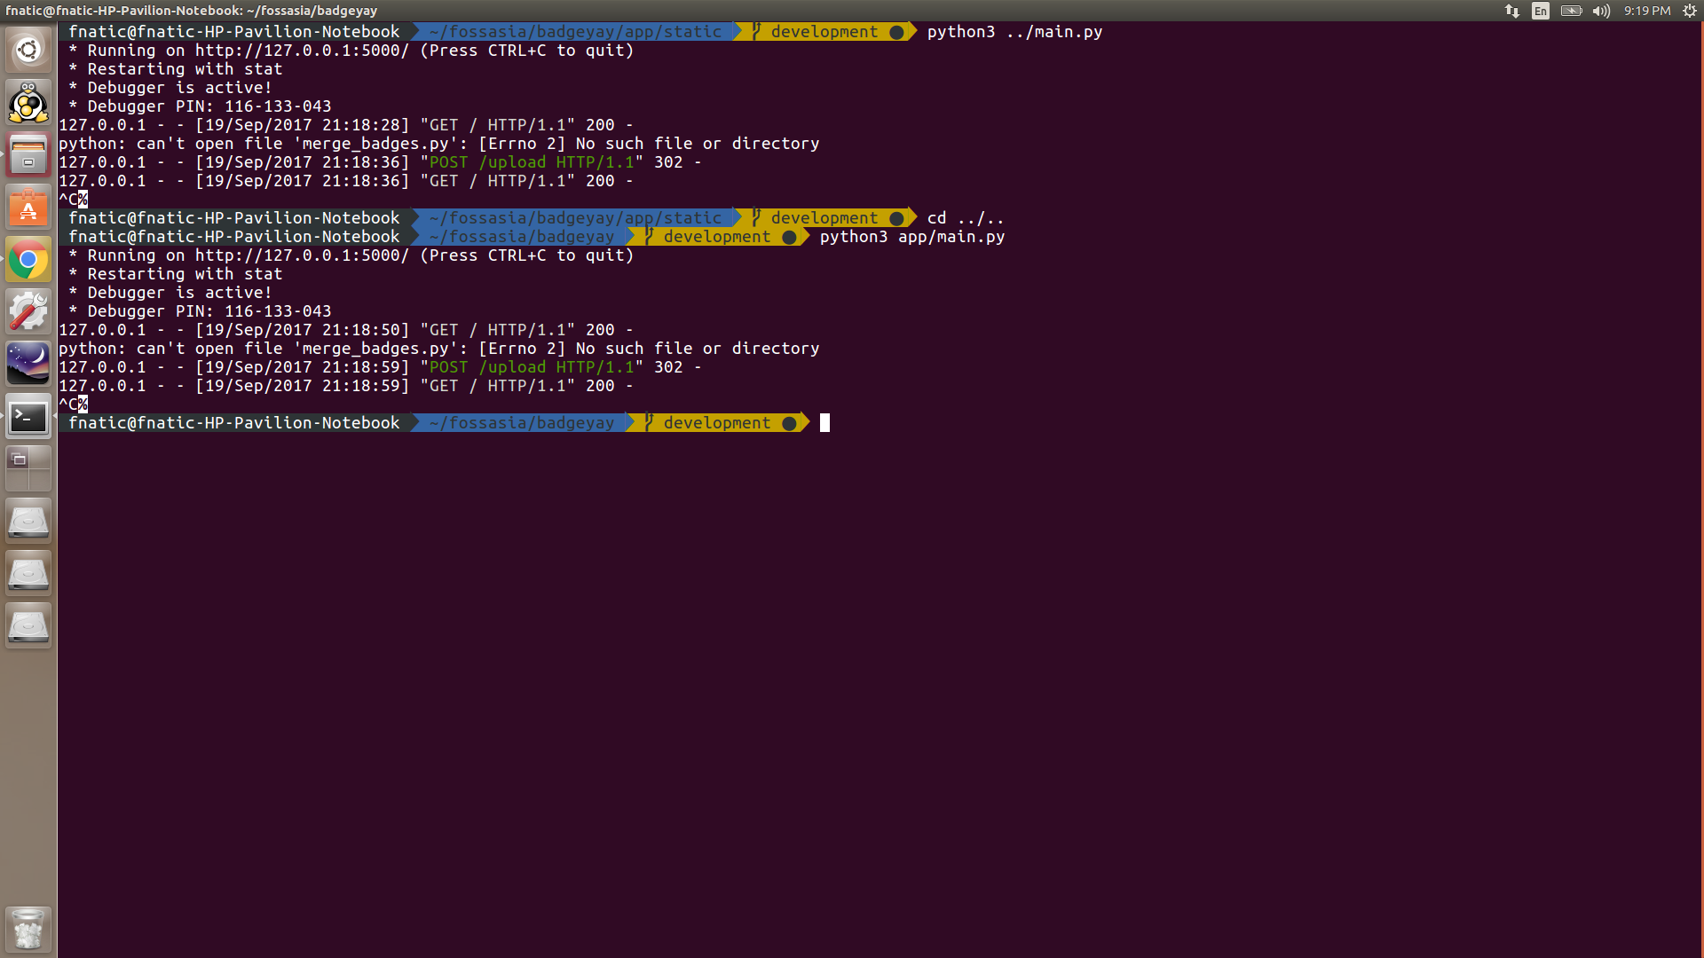The height and width of the screenshot is (958, 1704).
Task: Launch the penguin (Tux) app in dock
Action: pyautogui.click(x=28, y=102)
